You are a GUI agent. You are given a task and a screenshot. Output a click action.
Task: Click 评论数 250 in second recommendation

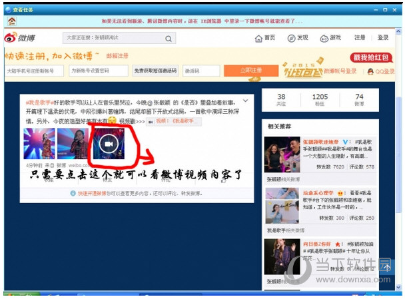point(362,218)
